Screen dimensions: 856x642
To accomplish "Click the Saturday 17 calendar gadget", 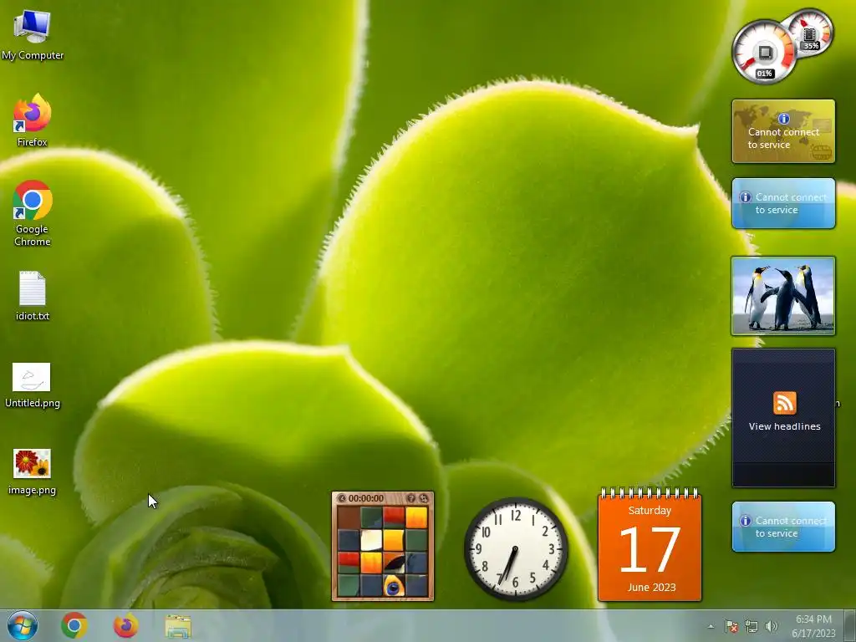I will pos(650,545).
